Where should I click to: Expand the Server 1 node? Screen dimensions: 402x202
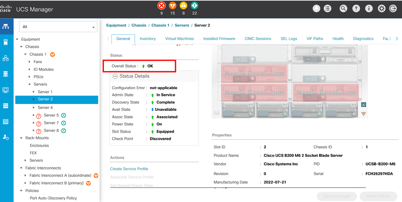(x=34, y=92)
